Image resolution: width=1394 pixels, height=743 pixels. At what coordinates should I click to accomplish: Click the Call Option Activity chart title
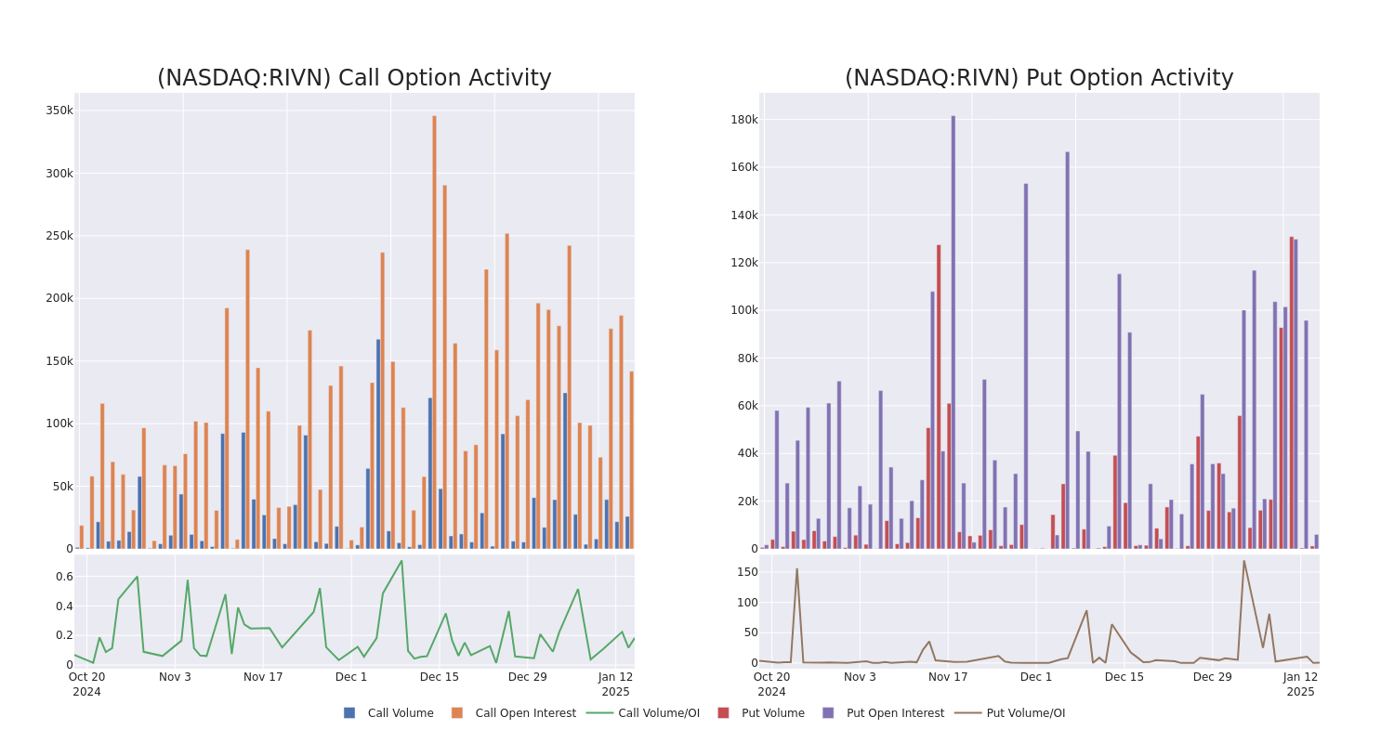[x=354, y=78]
